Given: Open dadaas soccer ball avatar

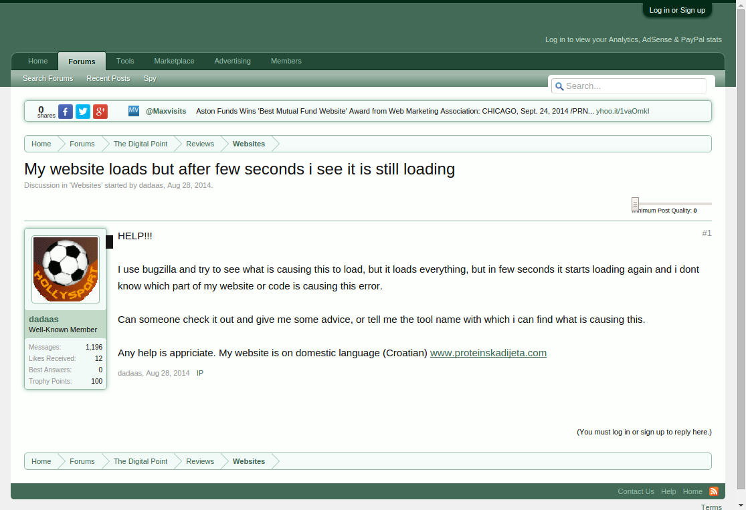Looking at the screenshot, I should click(x=66, y=269).
